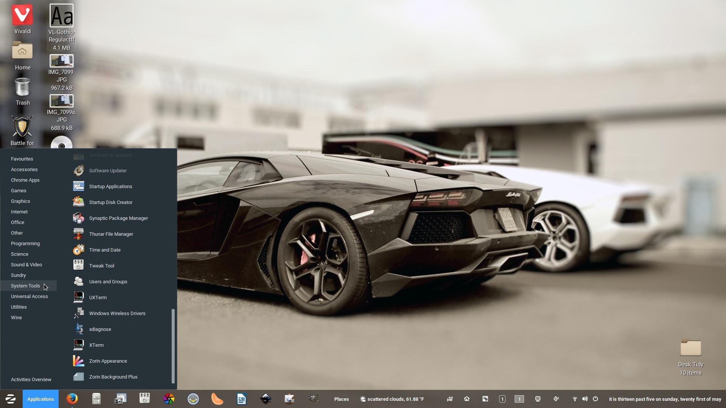Click the Wi-Fi network indicator

point(574,399)
